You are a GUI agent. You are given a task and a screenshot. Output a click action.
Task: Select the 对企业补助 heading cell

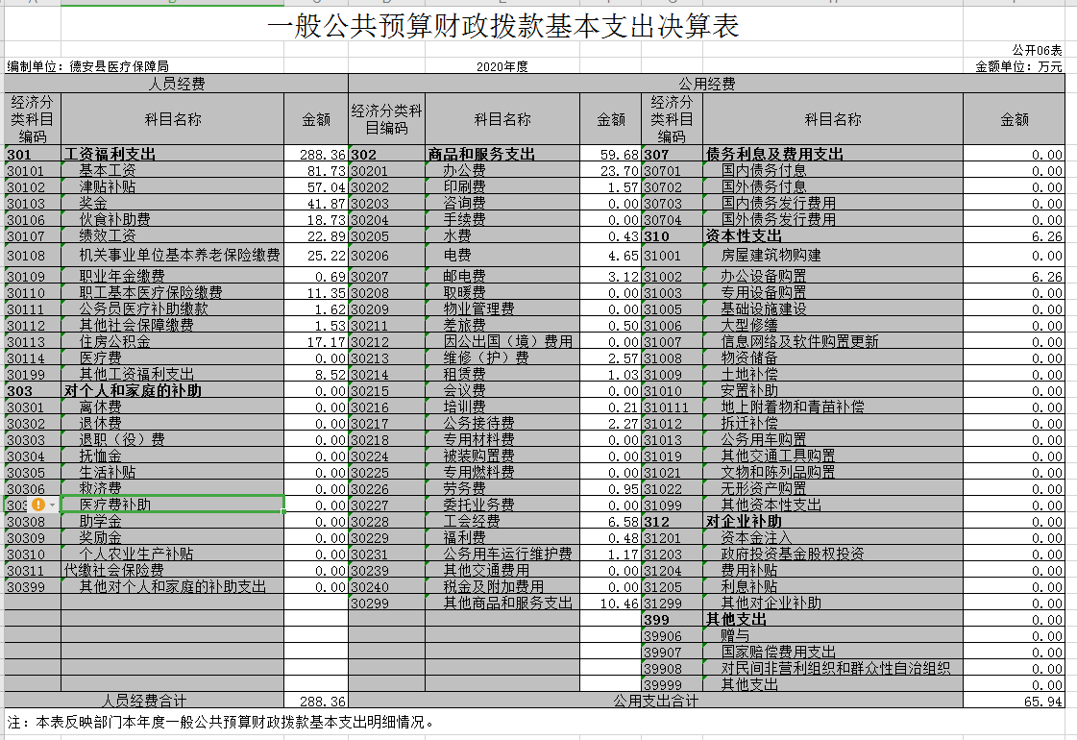point(832,521)
